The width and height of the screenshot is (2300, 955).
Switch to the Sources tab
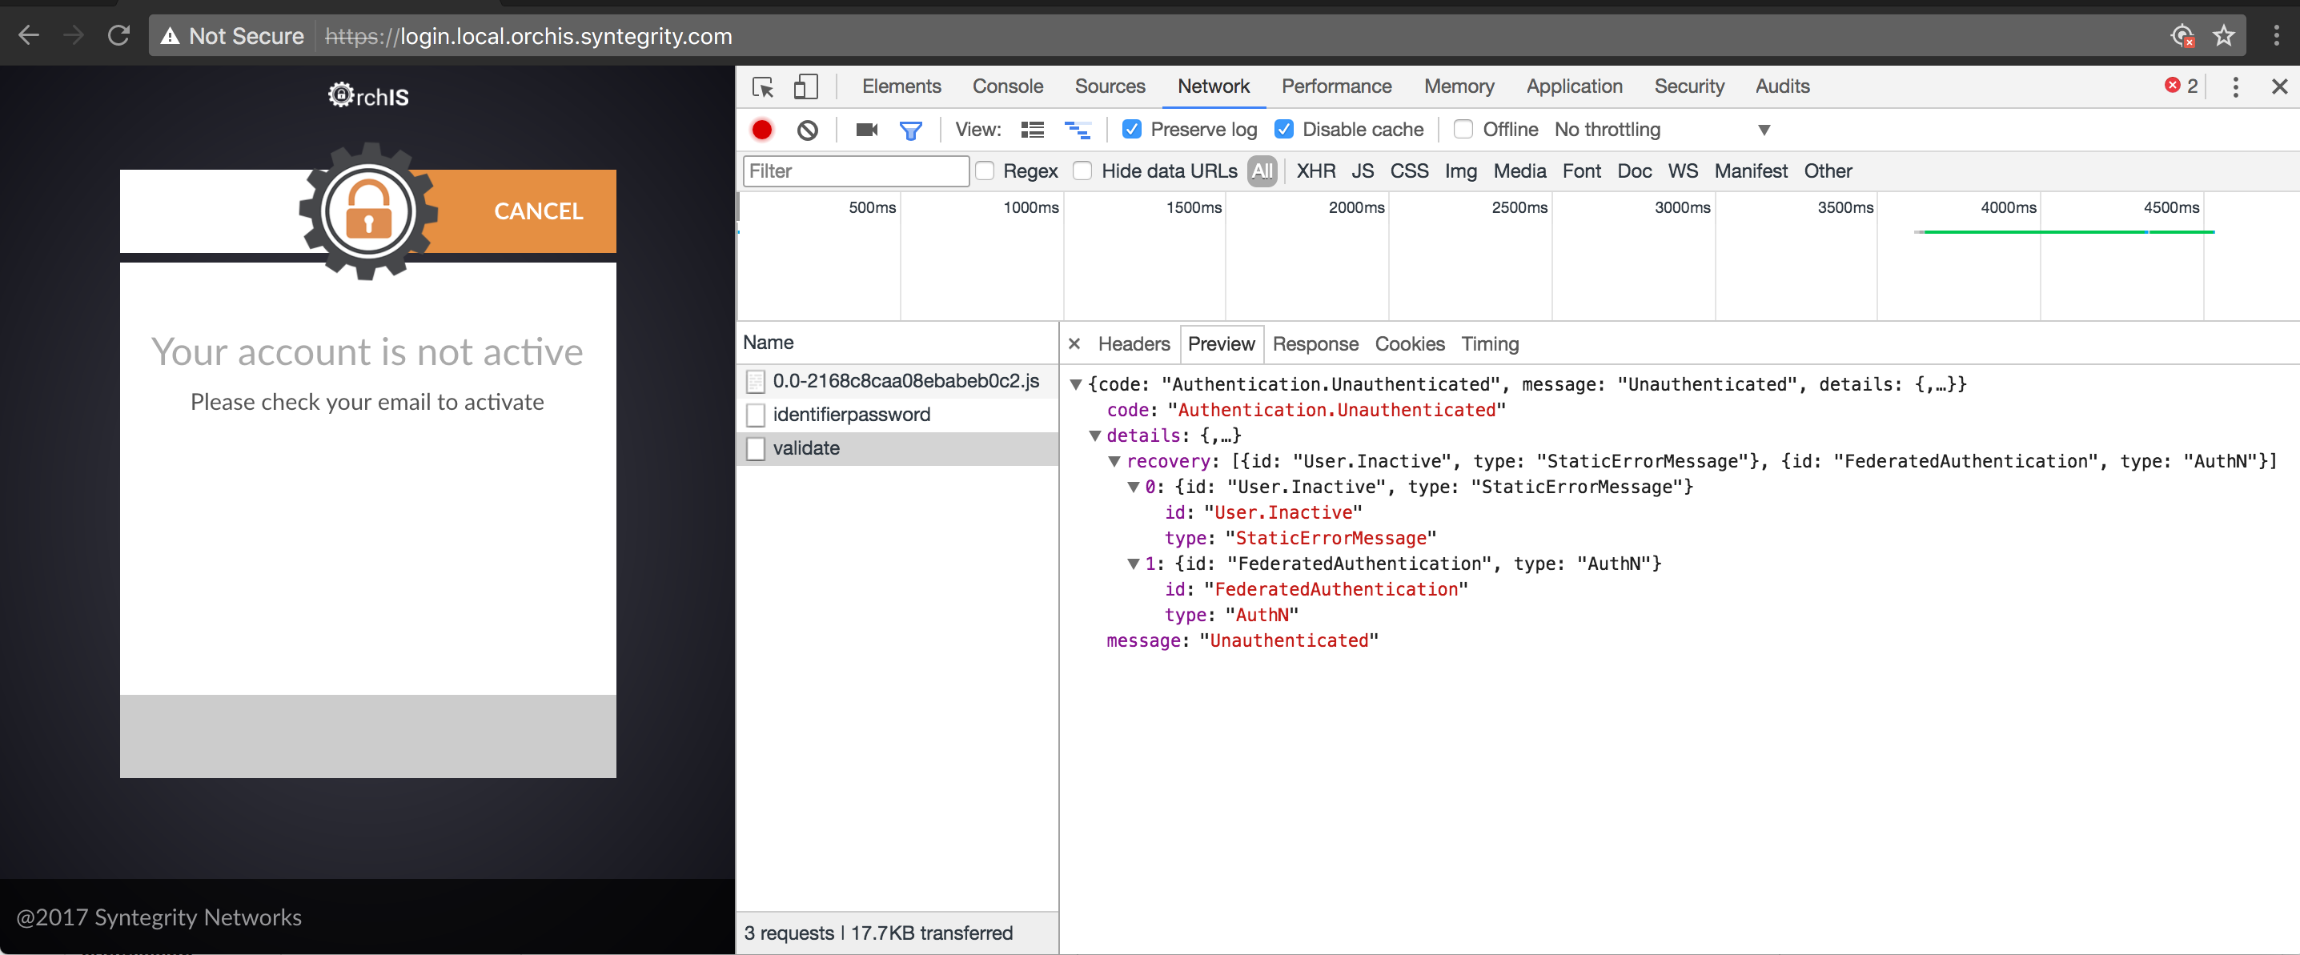pyautogui.click(x=1110, y=86)
